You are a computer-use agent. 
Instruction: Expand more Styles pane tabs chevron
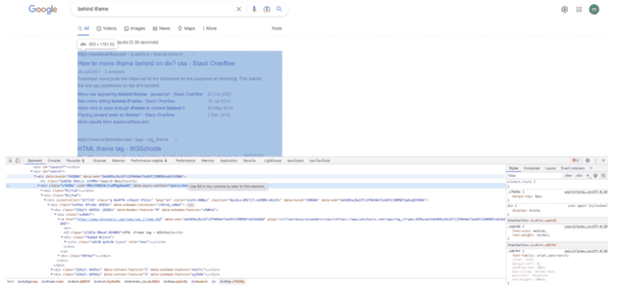591,168
